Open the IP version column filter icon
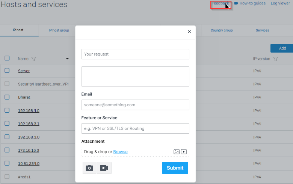The height and width of the screenshot is (184, 293). click(x=275, y=59)
